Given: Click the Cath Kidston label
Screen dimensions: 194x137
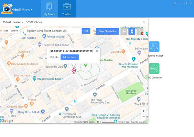Looking at the screenshot, I should (x=28, y=38).
